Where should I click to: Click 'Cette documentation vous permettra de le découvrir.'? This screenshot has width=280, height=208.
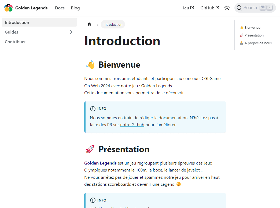134,93
